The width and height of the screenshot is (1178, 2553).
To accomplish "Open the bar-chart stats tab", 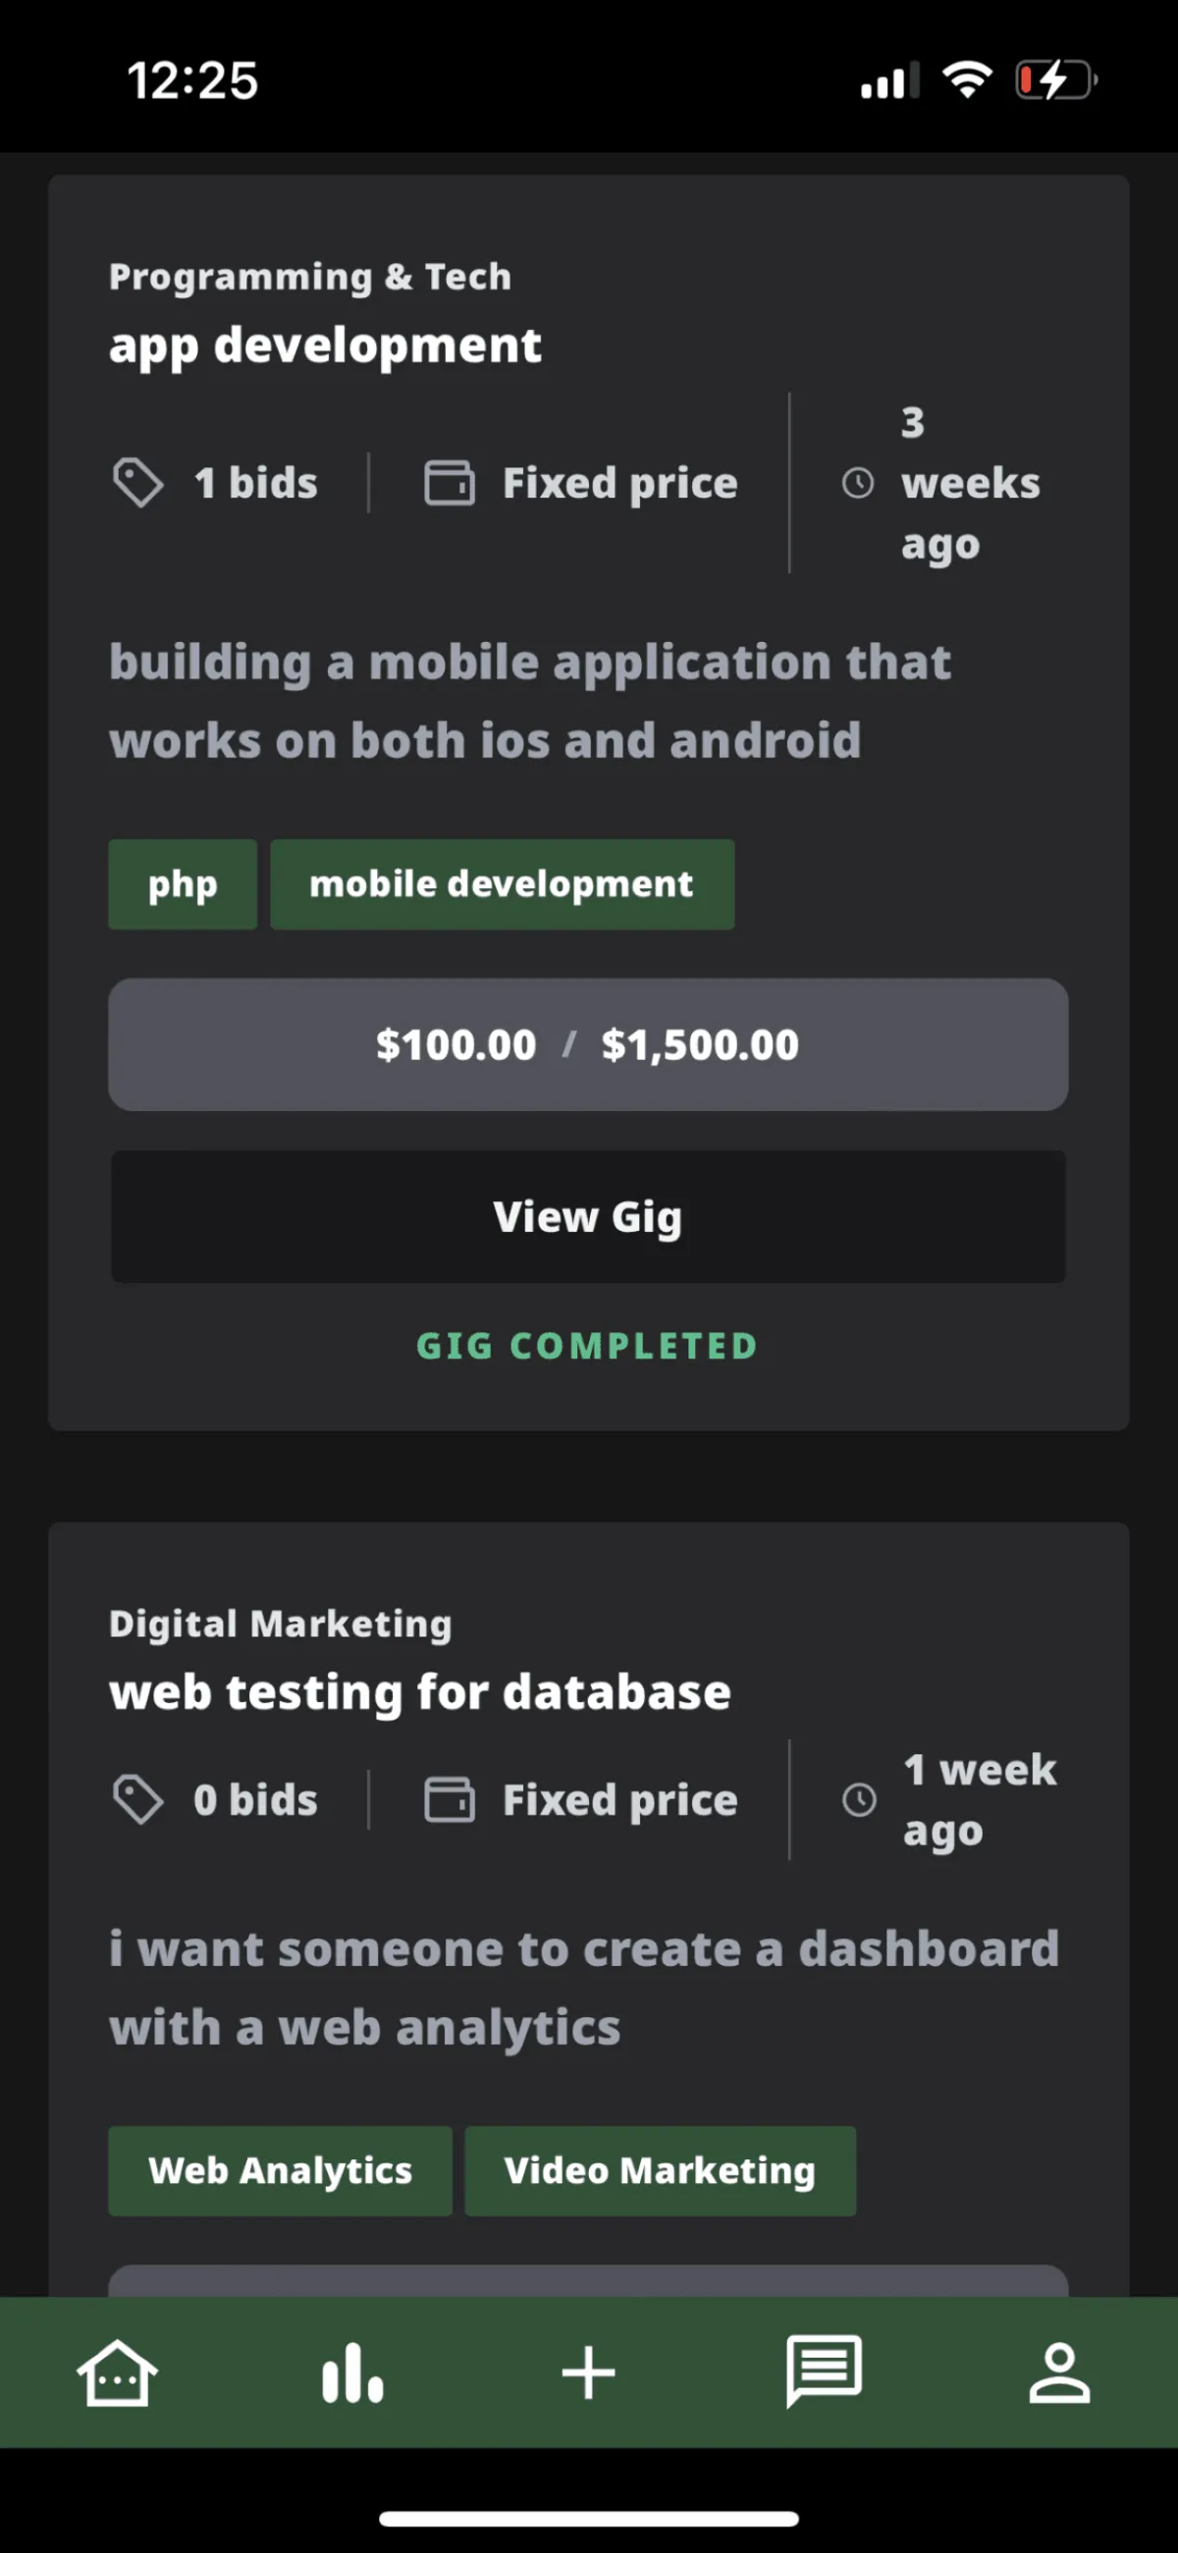I will tap(352, 2372).
